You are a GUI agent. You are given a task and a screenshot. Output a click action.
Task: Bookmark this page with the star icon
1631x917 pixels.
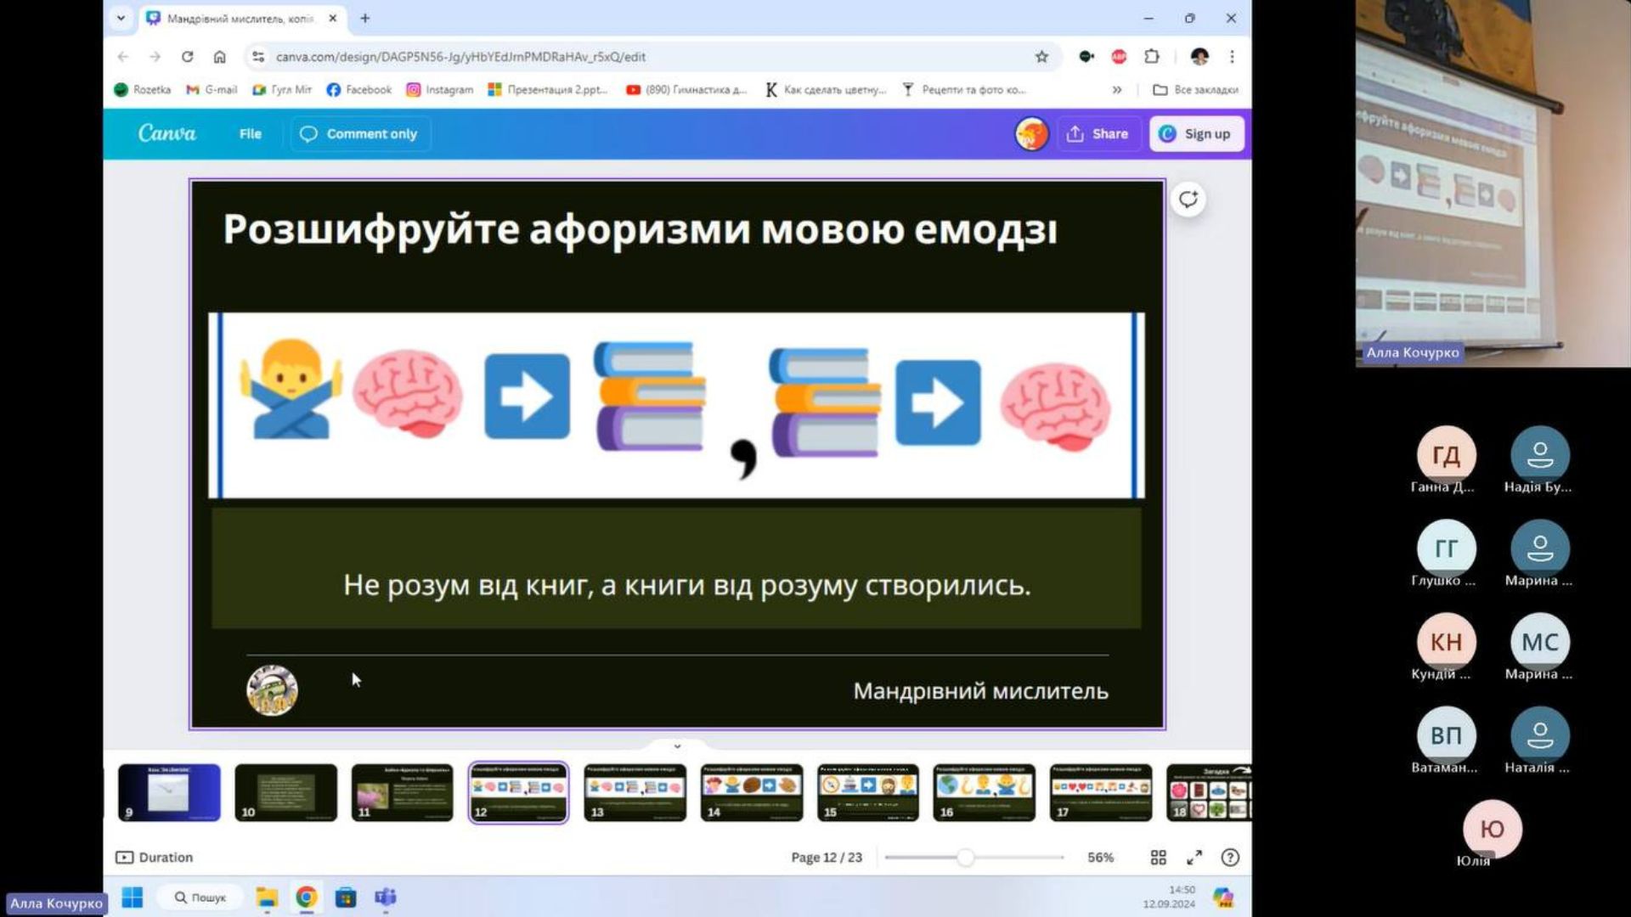coord(1041,57)
